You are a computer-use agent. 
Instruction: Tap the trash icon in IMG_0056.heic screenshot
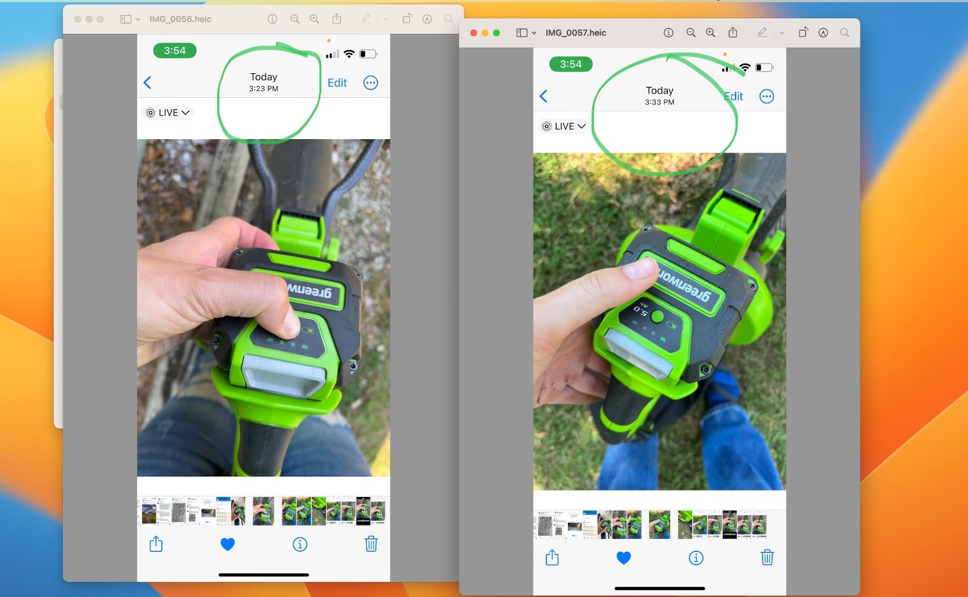371,544
